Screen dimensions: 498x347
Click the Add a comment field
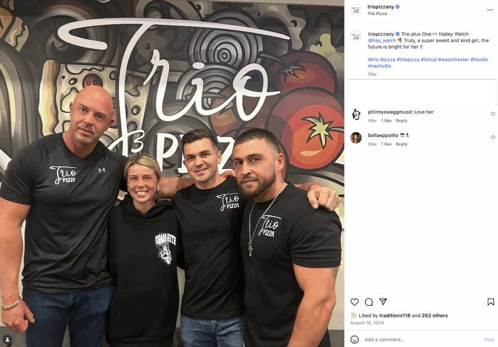423,339
